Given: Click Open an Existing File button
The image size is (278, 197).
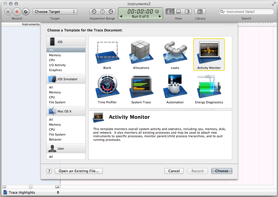Looking at the screenshot, I should 79,171.
